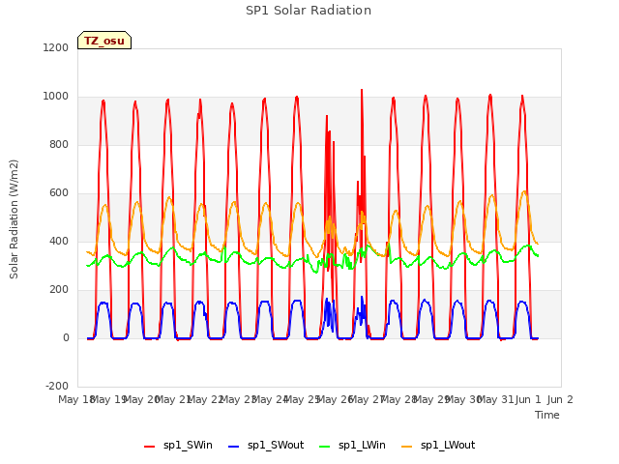Click the 200 y-axis tick label
Image resolution: width=619 pixels, height=464 pixels.
click(x=59, y=290)
